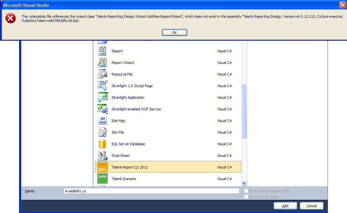The height and width of the screenshot is (213, 347).
Task: Select the 'Resource File' template name
Action: click(x=122, y=74)
